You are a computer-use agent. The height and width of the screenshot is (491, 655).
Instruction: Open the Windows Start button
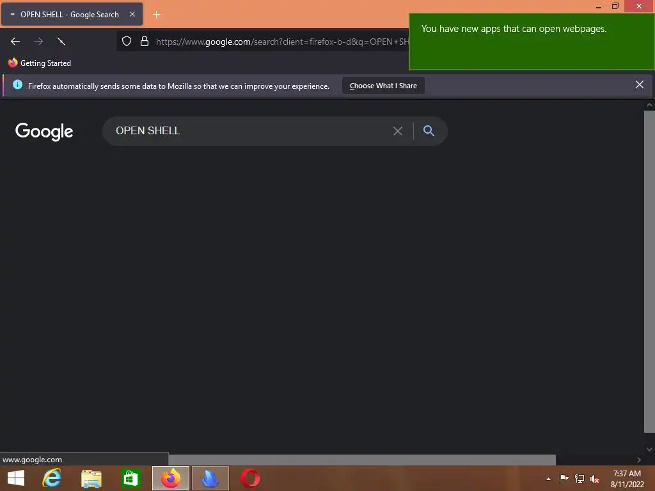coord(16,478)
